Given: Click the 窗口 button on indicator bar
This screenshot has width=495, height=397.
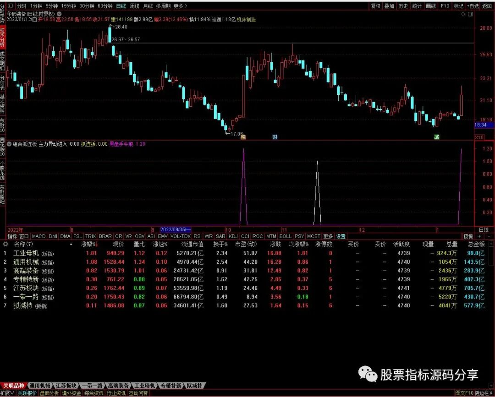Looking at the screenshot, I should (24, 236).
